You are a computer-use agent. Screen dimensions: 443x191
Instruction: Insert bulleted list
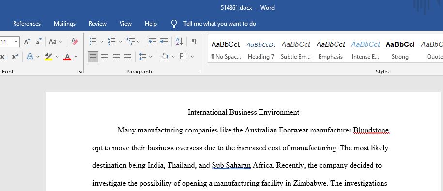[x=92, y=42]
